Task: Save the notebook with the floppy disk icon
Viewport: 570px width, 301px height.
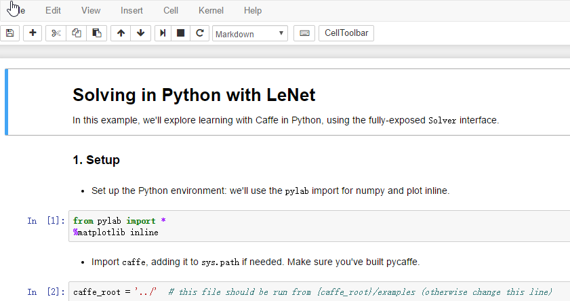Action: (x=9, y=33)
